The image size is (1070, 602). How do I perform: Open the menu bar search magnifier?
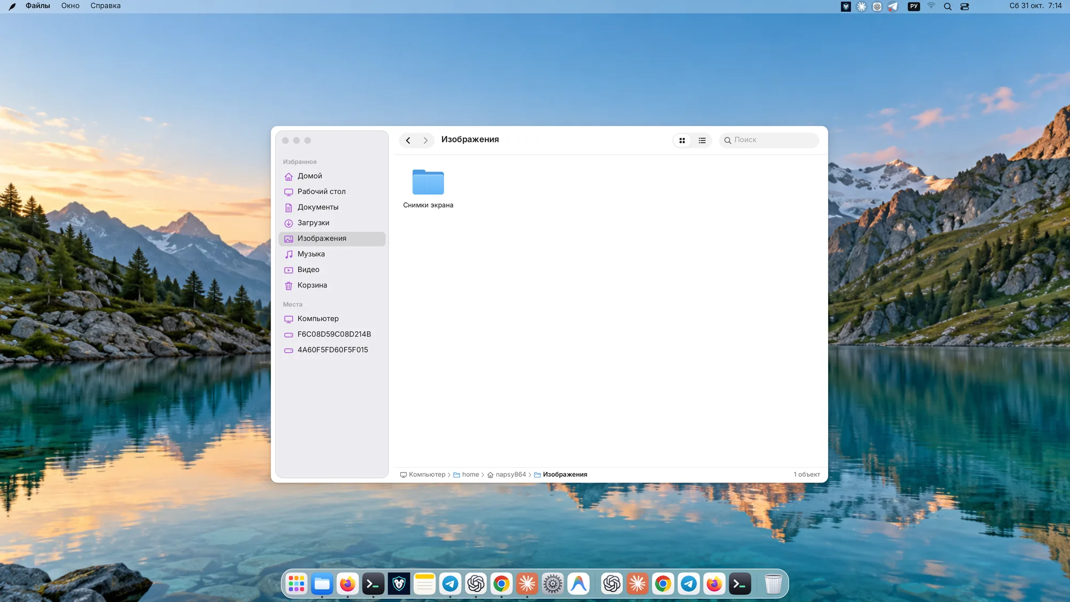[x=947, y=6]
